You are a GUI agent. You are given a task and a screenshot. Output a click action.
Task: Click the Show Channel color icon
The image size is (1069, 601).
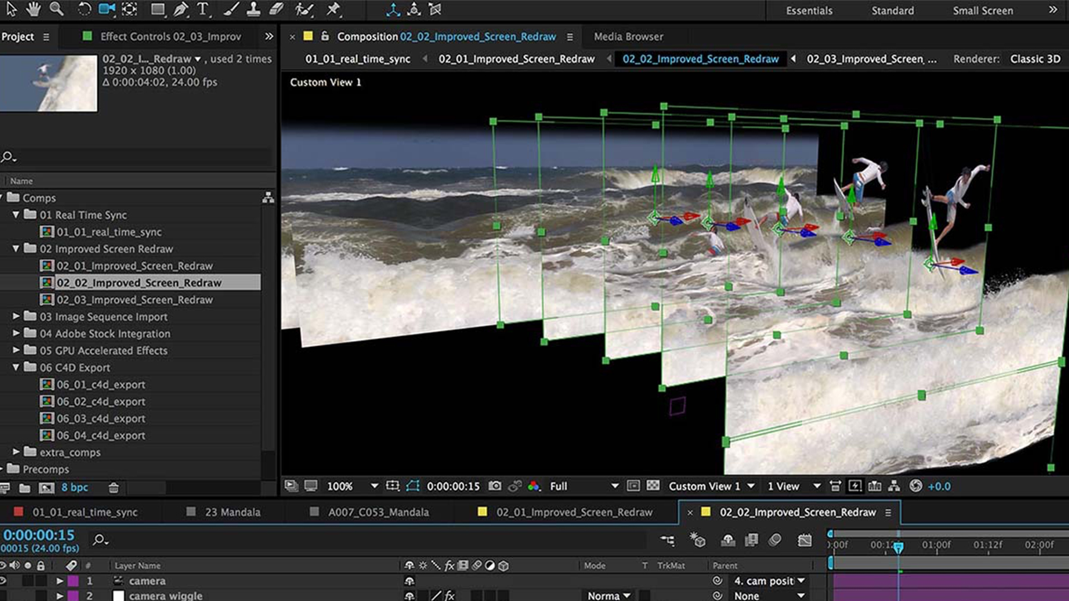click(x=534, y=486)
